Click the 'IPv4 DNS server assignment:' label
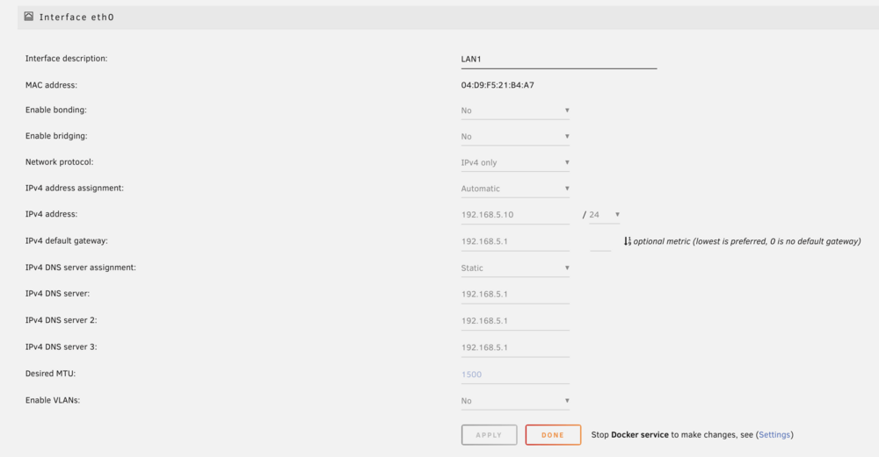 pos(81,268)
